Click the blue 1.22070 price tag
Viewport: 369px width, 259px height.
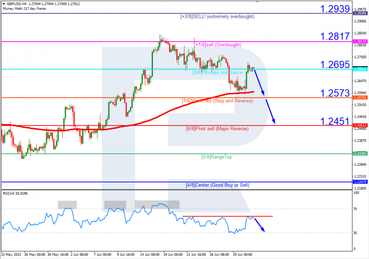point(360,182)
